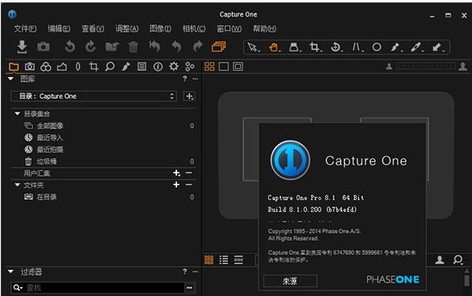Click the Capture camera toolbar icon
This screenshot has width=472, height=296.
pos(43,47)
